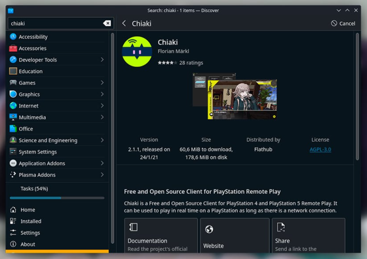Screen dimensions: 367x259
Task: Expand the Multimedia category chevron
Action: (102, 117)
